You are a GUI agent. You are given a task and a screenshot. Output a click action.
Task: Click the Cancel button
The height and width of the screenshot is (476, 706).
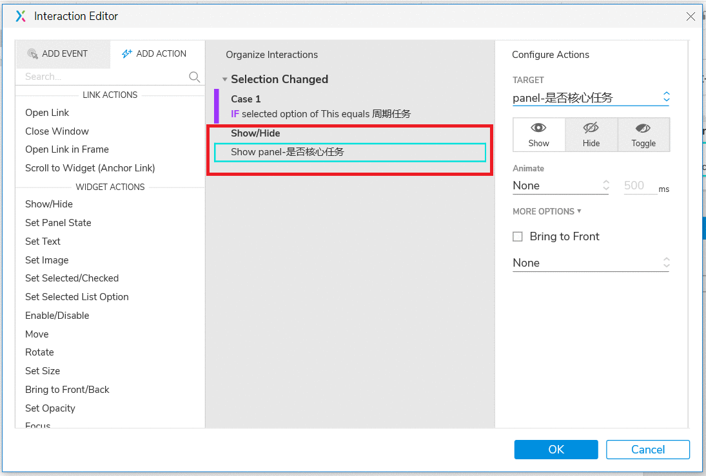point(648,450)
